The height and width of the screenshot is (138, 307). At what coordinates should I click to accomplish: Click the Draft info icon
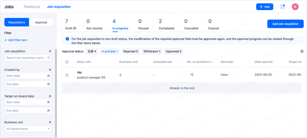75,28
